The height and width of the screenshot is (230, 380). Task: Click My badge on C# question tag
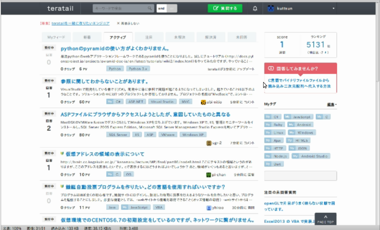(x=110, y=102)
